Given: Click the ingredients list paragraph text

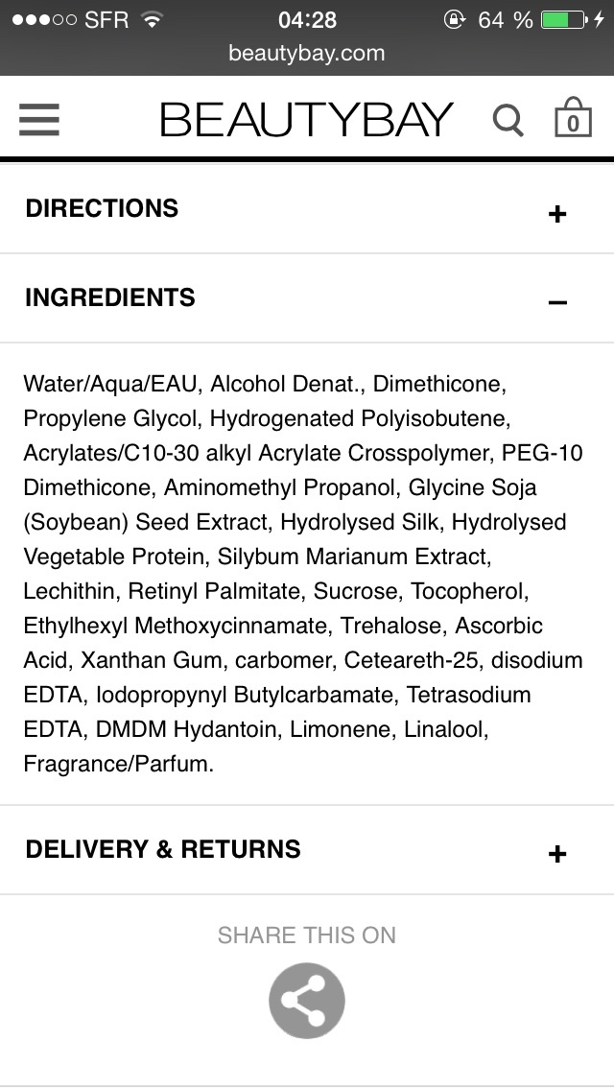Looking at the screenshot, I should tap(303, 574).
